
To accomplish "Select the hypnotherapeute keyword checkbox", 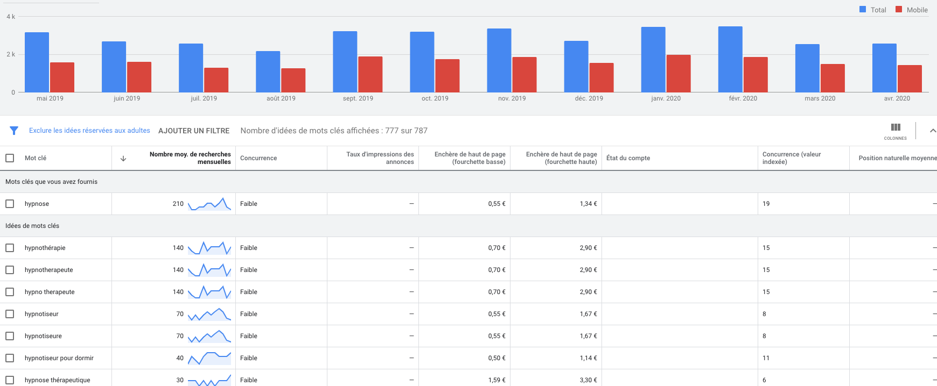I will click(10, 270).
